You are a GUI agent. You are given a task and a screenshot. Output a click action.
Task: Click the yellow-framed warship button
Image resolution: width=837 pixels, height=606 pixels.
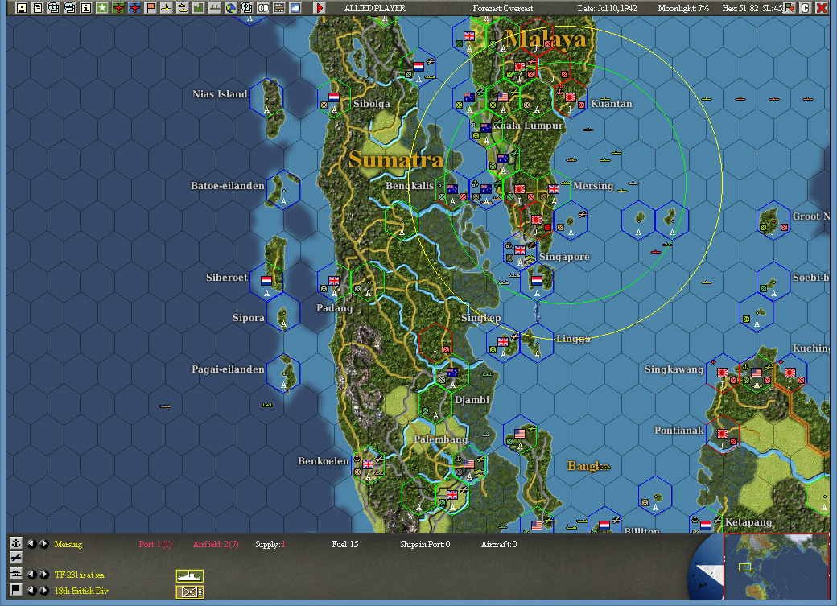190,576
